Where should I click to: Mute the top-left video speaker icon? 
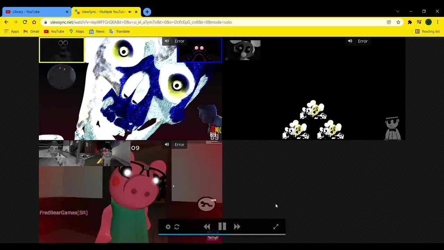[x=167, y=41]
